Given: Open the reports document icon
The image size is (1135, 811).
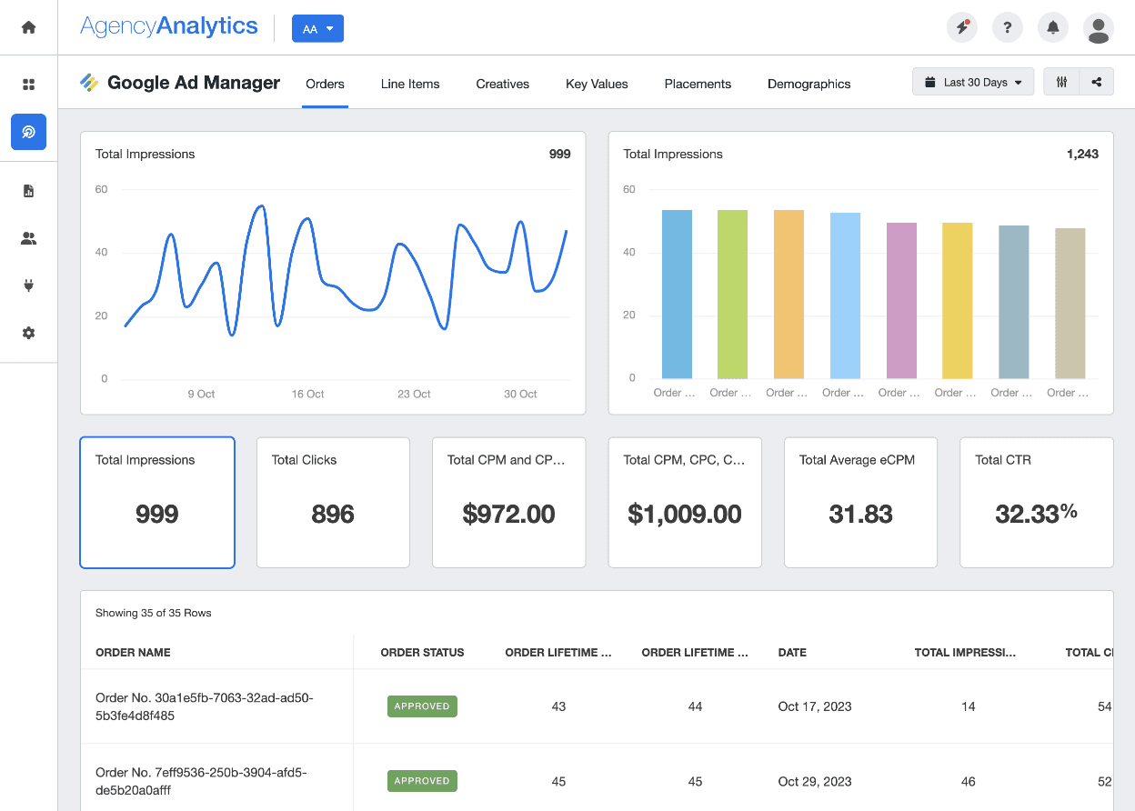Looking at the screenshot, I should (x=28, y=191).
